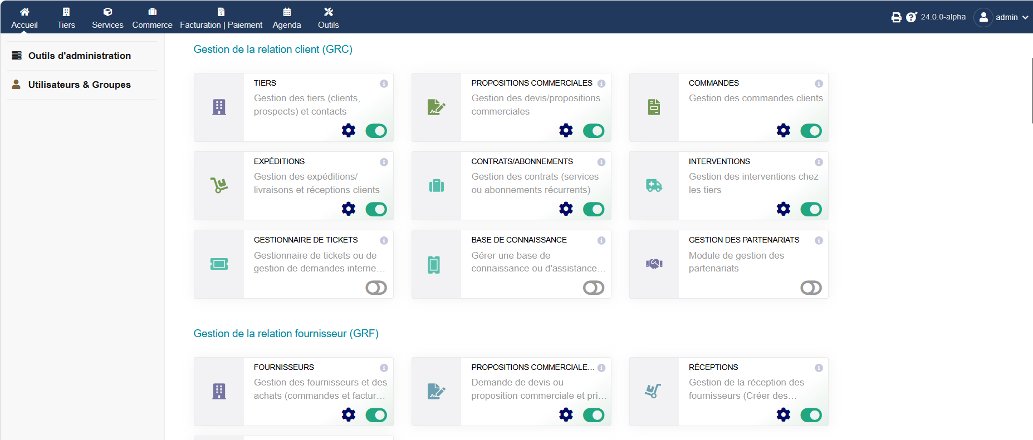
Task: Open settings gear for Tiers module
Action: click(x=349, y=131)
